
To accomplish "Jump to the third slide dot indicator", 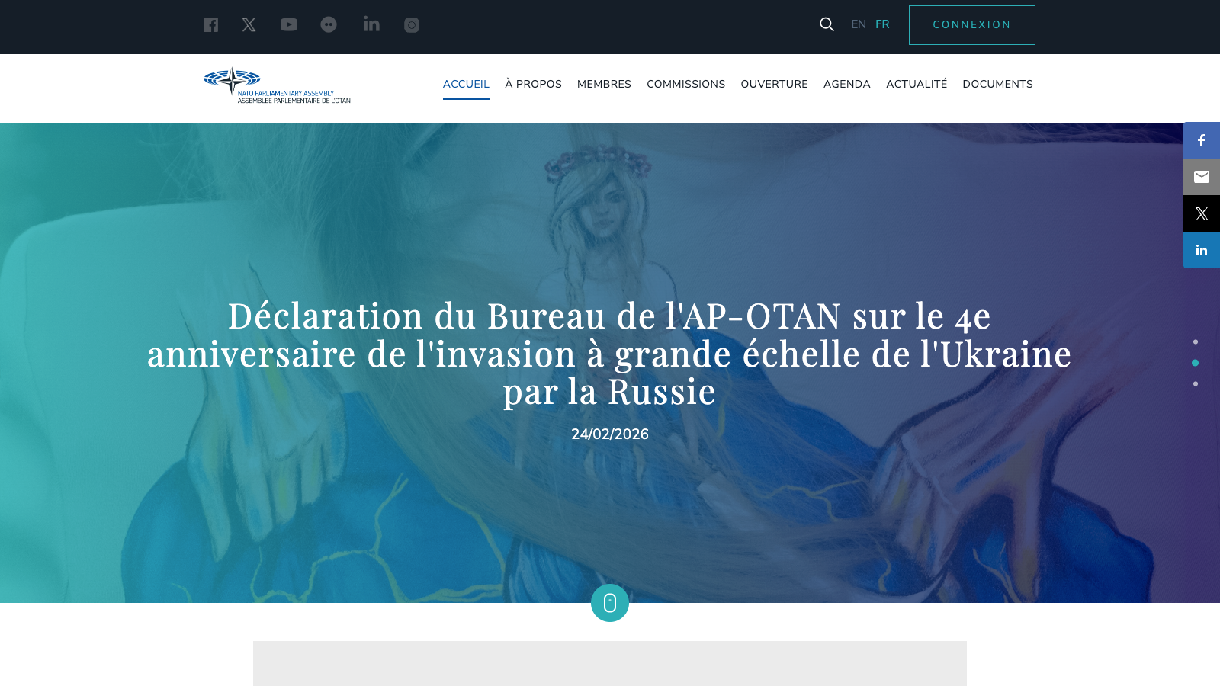I will (1196, 384).
